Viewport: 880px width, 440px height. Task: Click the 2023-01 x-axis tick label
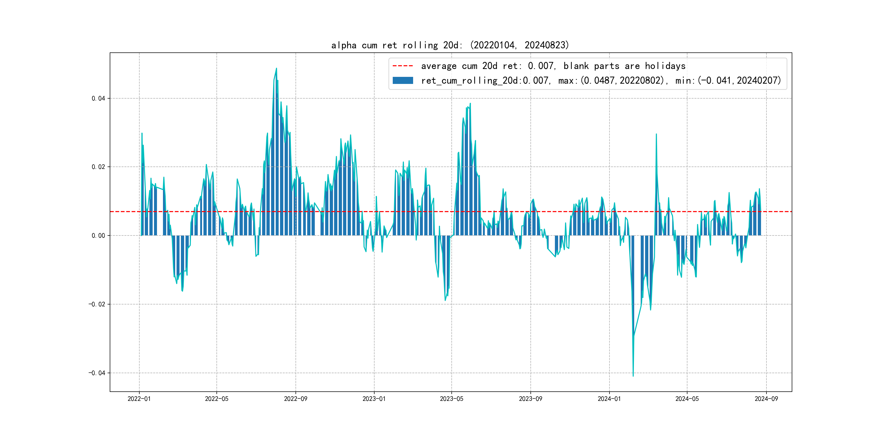click(x=374, y=399)
